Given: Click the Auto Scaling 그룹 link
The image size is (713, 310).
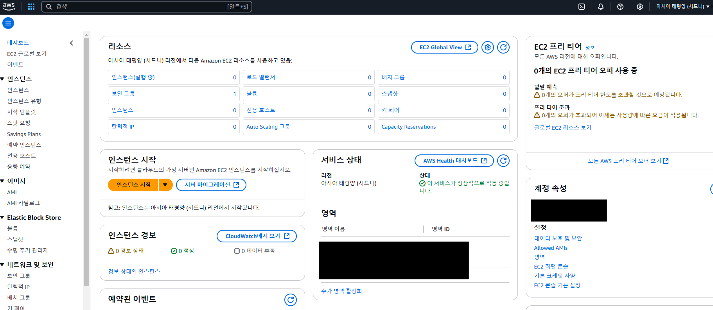Looking at the screenshot, I should (268, 127).
